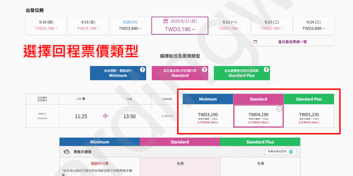Open the 當月最低票價一覽 monthly lowest fares view
Screen dimensions: 353x176
coord(292,42)
